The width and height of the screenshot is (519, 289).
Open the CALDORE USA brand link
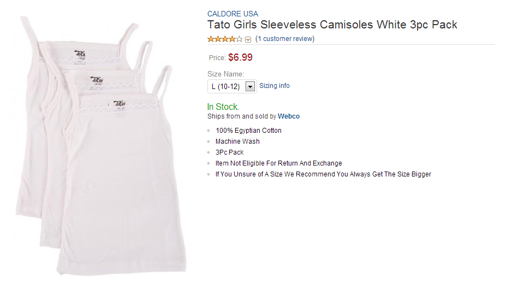[232, 14]
